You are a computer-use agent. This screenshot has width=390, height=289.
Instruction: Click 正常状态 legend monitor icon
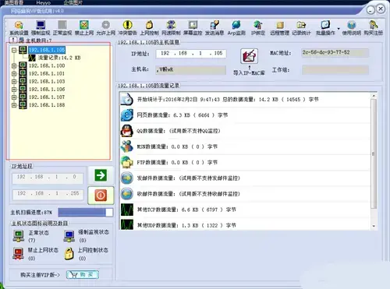[x=19, y=236]
